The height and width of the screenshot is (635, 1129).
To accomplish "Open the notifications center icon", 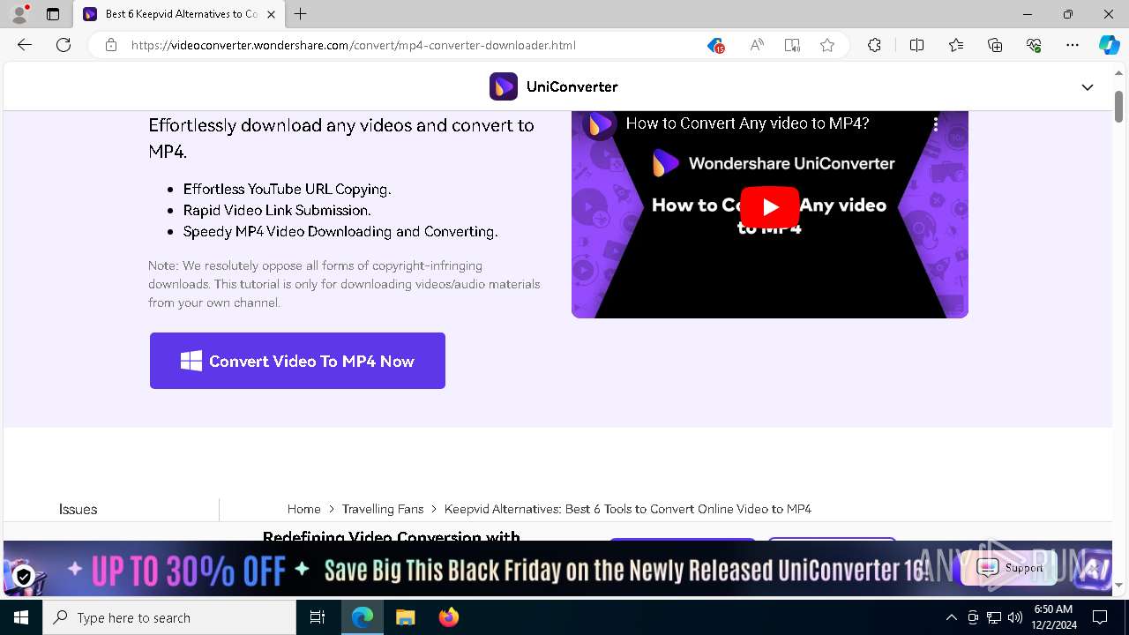I will pyautogui.click(x=1100, y=617).
